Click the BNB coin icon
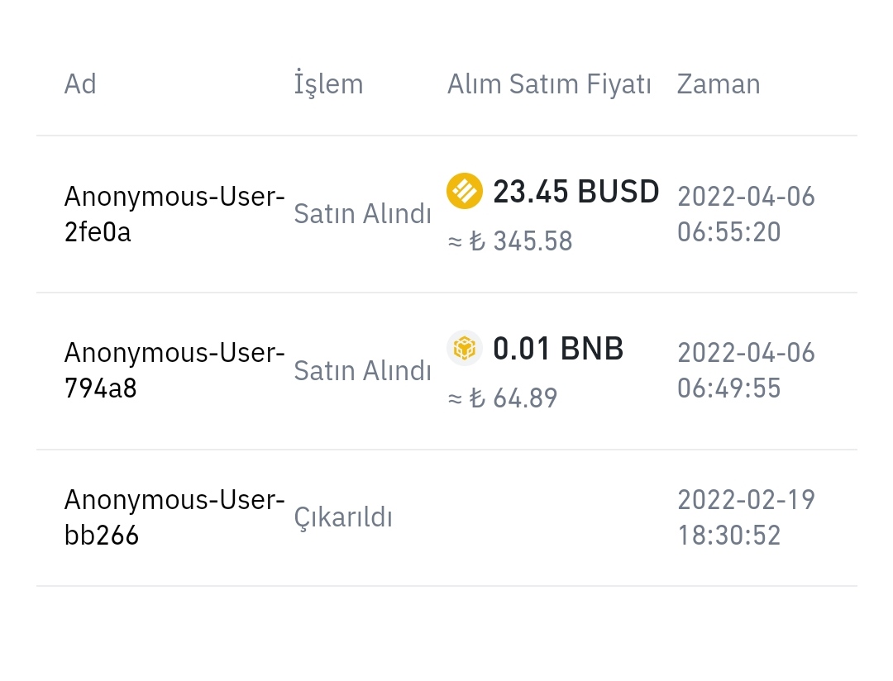Image resolution: width=893 pixels, height=681 pixels. [465, 348]
